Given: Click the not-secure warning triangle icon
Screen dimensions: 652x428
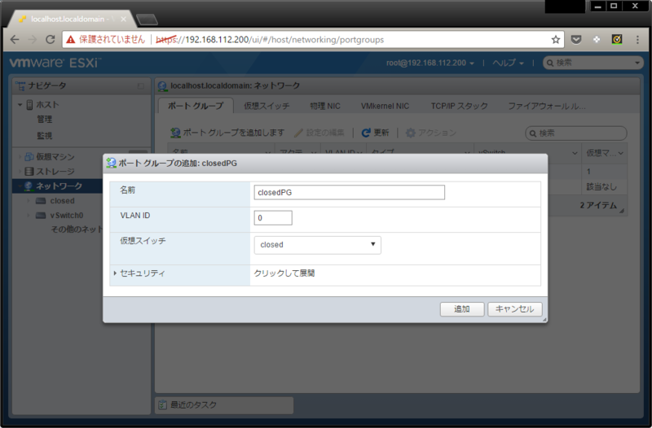Looking at the screenshot, I should [70, 39].
